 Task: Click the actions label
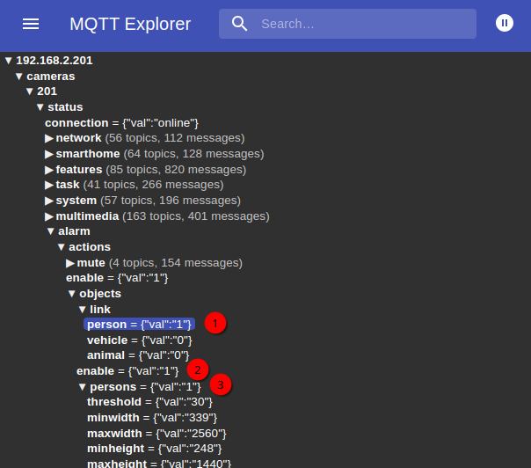click(90, 247)
